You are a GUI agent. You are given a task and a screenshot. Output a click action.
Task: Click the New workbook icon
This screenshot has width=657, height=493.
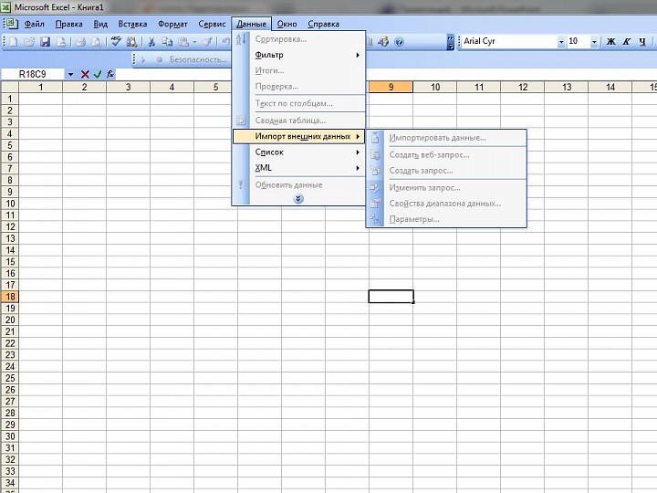13,41
